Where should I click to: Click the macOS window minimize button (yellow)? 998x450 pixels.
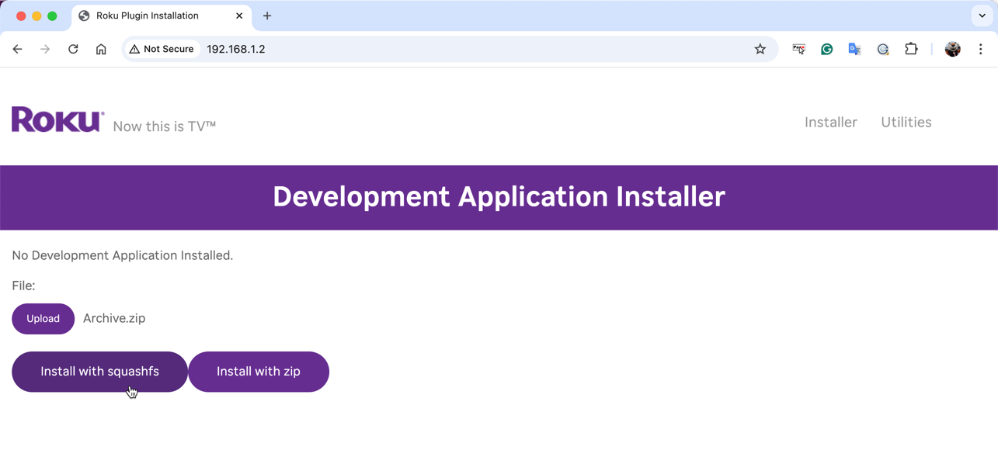[37, 16]
